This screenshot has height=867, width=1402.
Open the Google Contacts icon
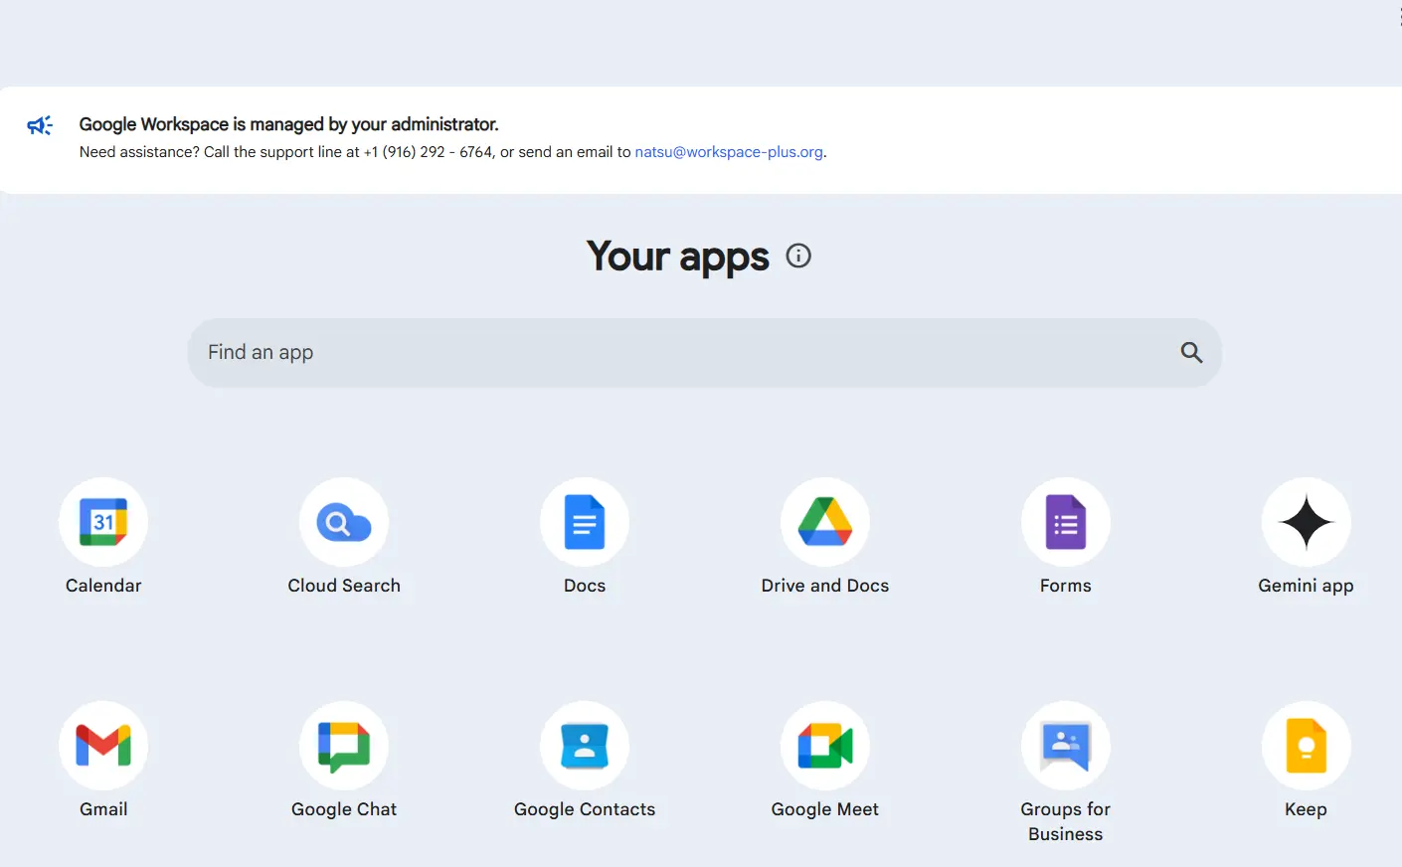coord(585,746)
